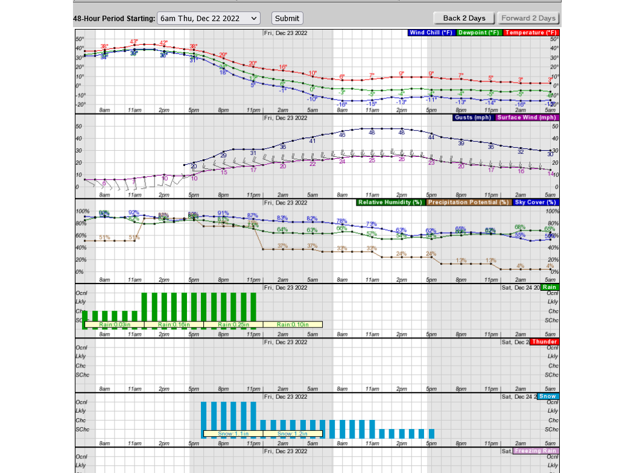631x473 pixels.
Task: Click the surface wind value 26
Action: 402,159
